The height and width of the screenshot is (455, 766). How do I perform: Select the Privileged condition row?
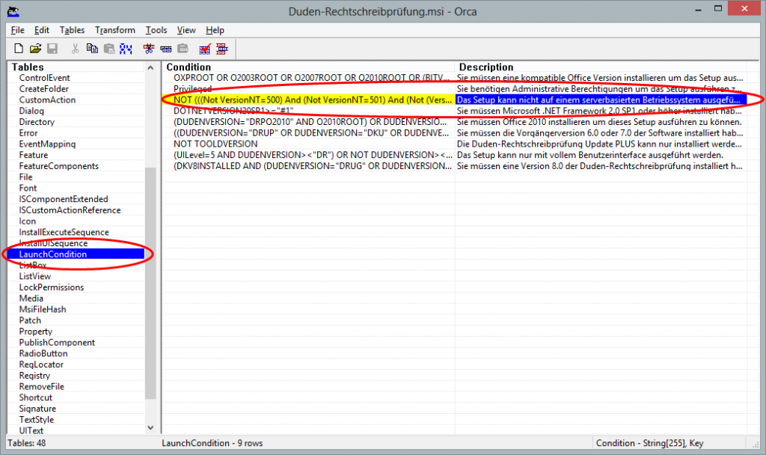(x=193, y=89)
